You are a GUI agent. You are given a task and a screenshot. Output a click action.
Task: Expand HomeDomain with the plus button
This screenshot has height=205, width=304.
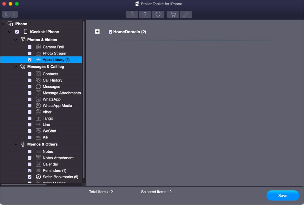coord(97,32)
